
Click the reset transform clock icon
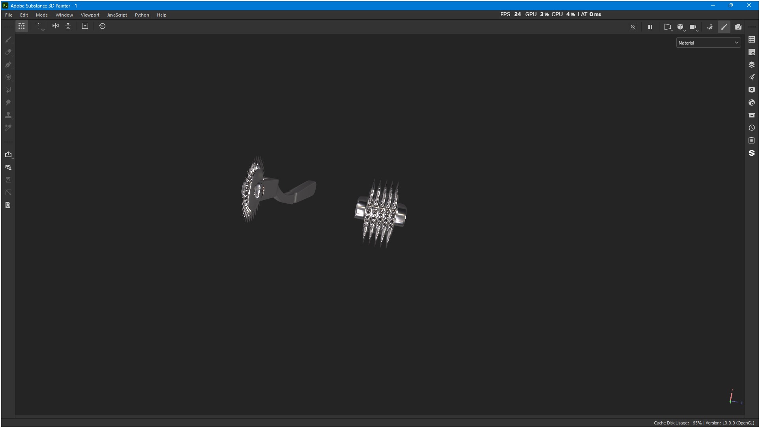point(102,26)
